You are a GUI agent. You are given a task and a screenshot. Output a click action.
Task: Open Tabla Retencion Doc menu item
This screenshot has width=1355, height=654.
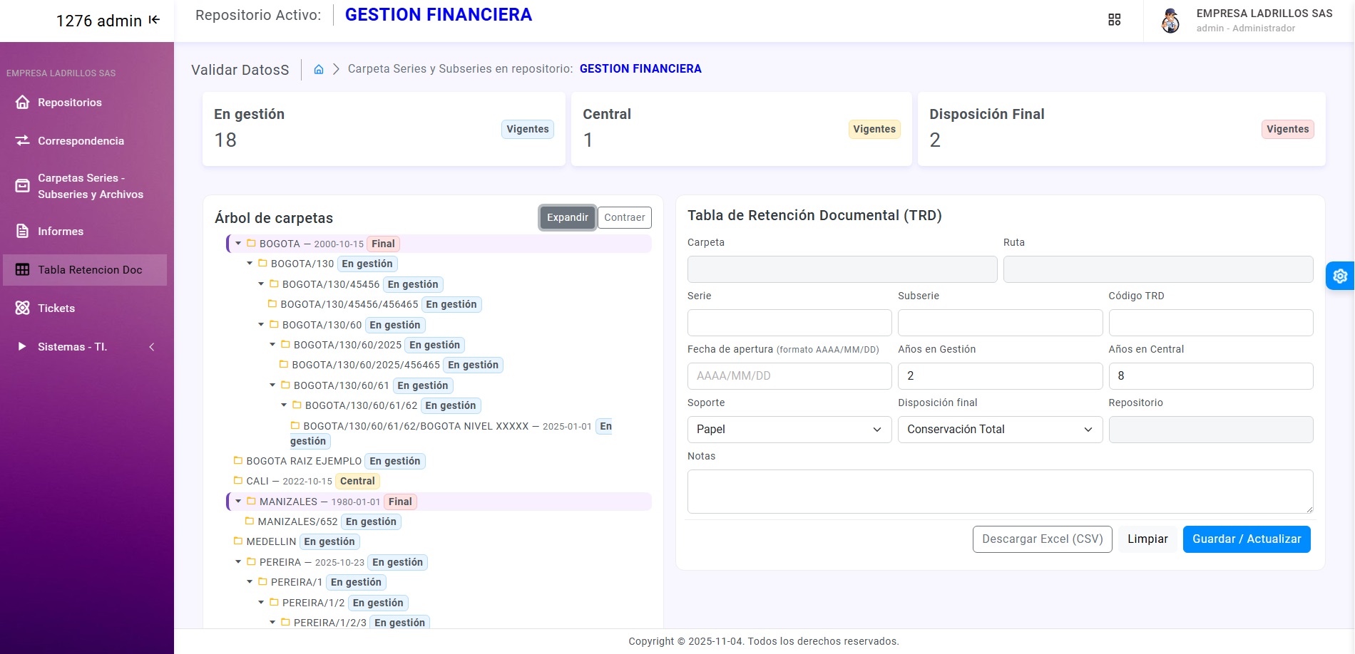pos(90,270)
